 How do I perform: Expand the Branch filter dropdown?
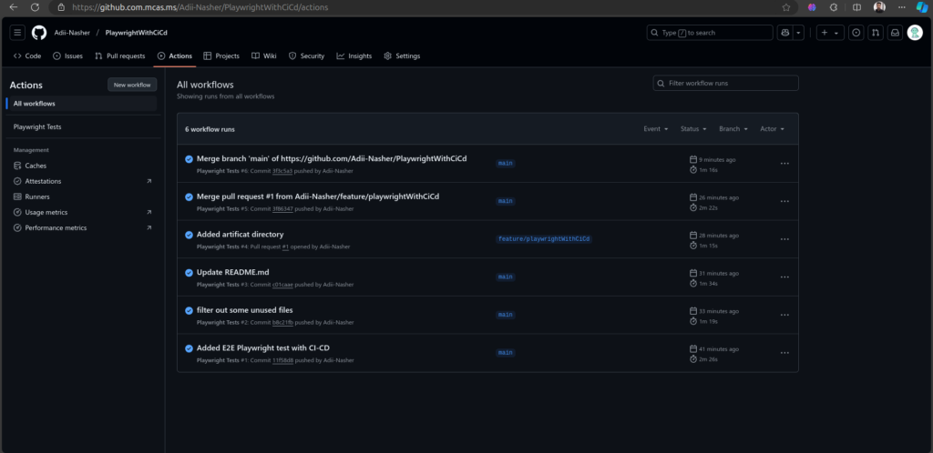pos(733,129)
